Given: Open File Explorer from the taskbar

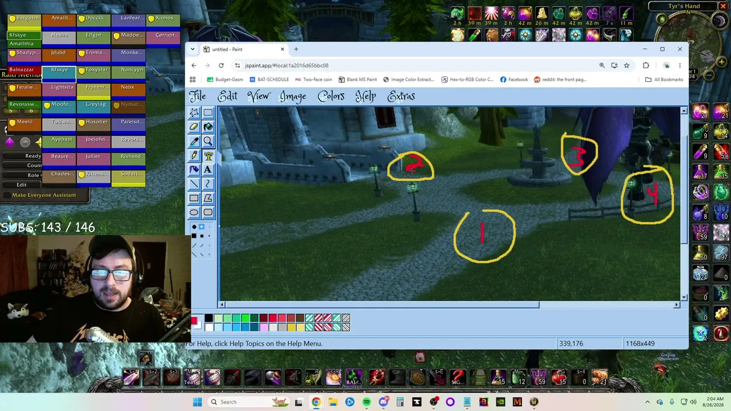Looking at the screenshot, I should pos(333,402).
